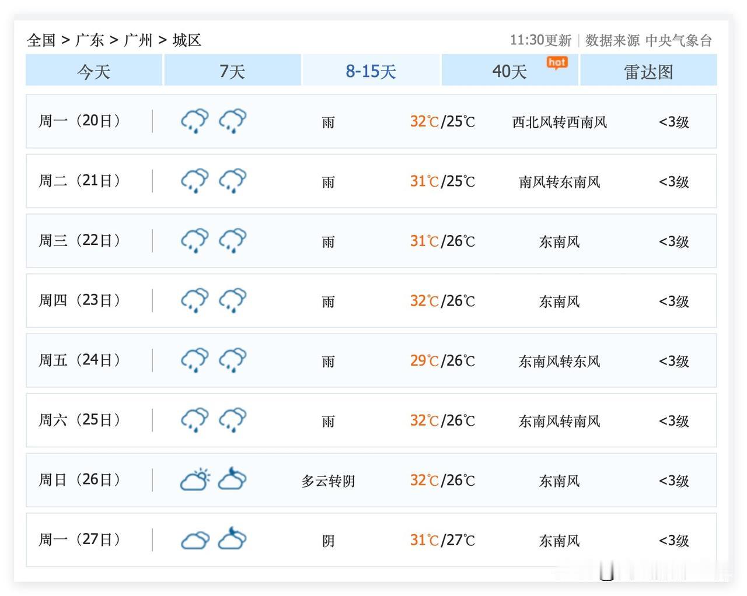Select the 周日（26日） date label
This screenshot has width=747, height=596.
click(79, 479)
